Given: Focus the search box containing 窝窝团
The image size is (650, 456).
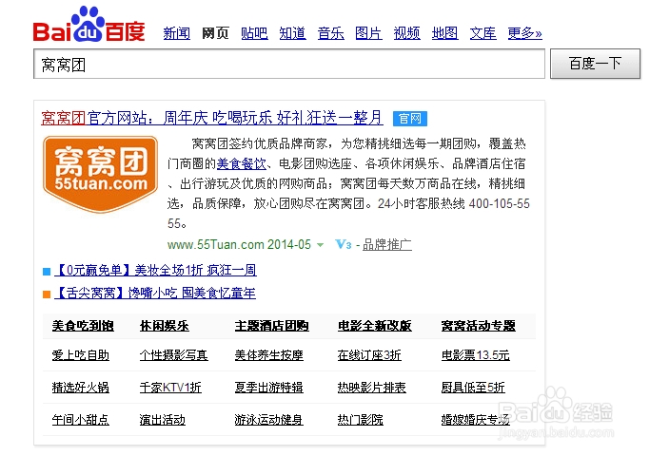Looking at the screenshot, I should click(x=289, y=64).
